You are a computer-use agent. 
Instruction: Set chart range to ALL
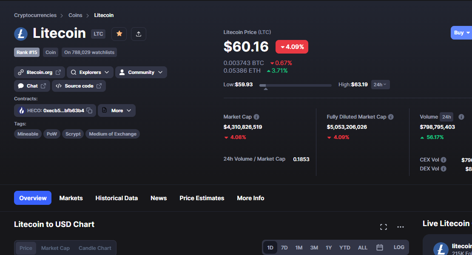(x=362, y=247)
